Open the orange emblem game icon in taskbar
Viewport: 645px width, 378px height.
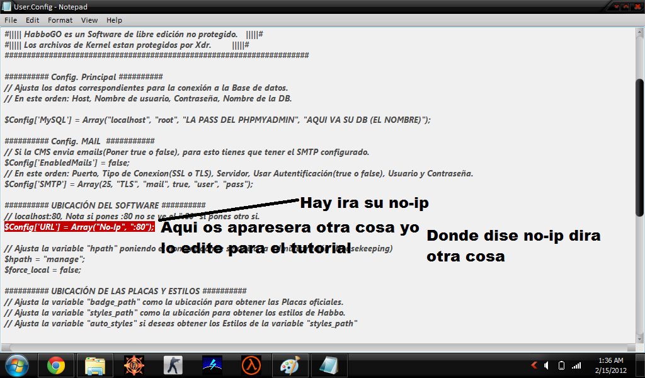click(134, 365)
